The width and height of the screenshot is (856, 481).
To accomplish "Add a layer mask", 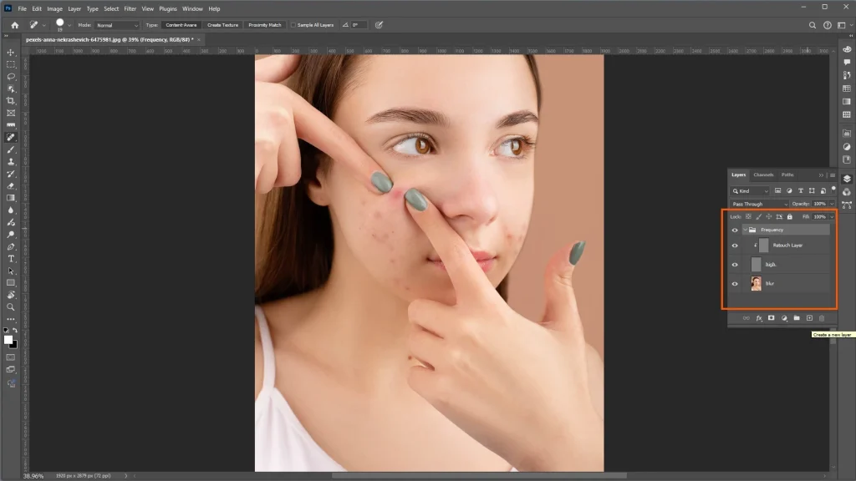I will point(772,318).
